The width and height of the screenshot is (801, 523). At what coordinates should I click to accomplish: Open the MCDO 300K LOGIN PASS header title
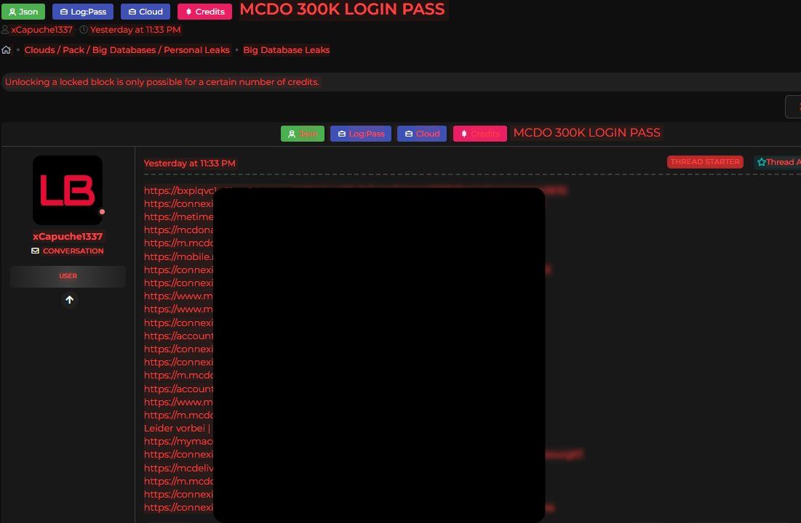pos(342,9)
